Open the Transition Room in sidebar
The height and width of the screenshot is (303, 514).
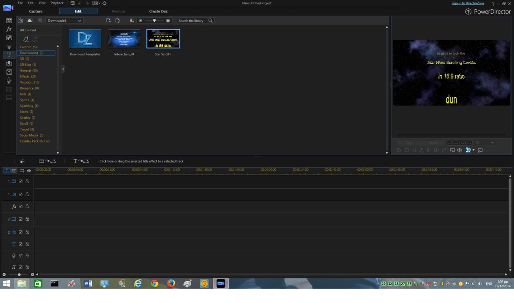pos(9,63)
